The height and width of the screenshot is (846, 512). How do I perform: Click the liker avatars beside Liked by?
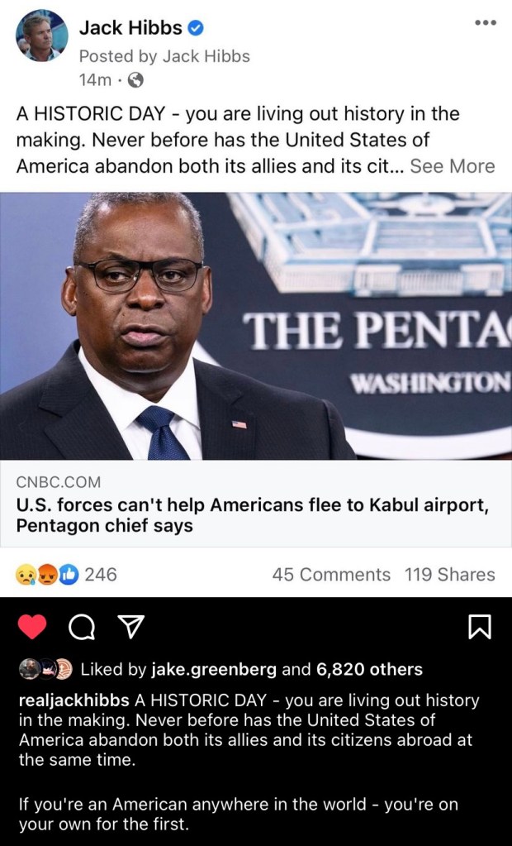[45, 670]
